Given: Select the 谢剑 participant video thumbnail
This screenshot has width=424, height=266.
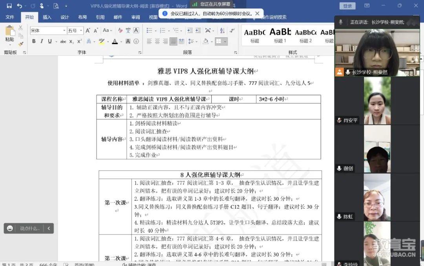Looking at the screenshot, I should point(377,149).
